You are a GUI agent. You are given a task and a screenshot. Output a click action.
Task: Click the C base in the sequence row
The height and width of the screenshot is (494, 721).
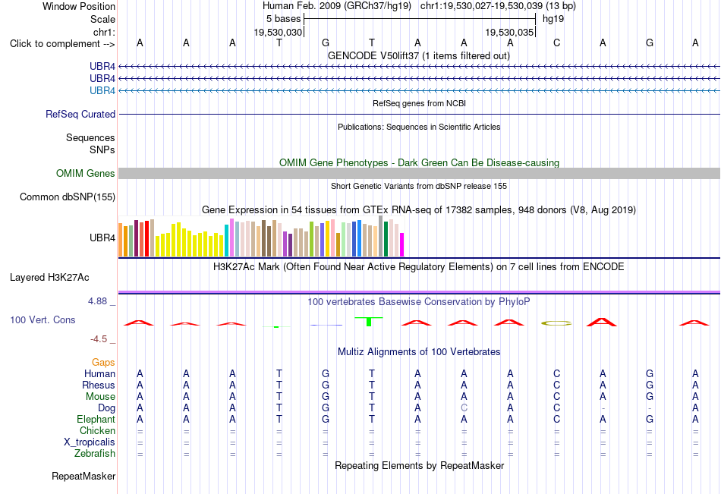(x=556, y=42)
